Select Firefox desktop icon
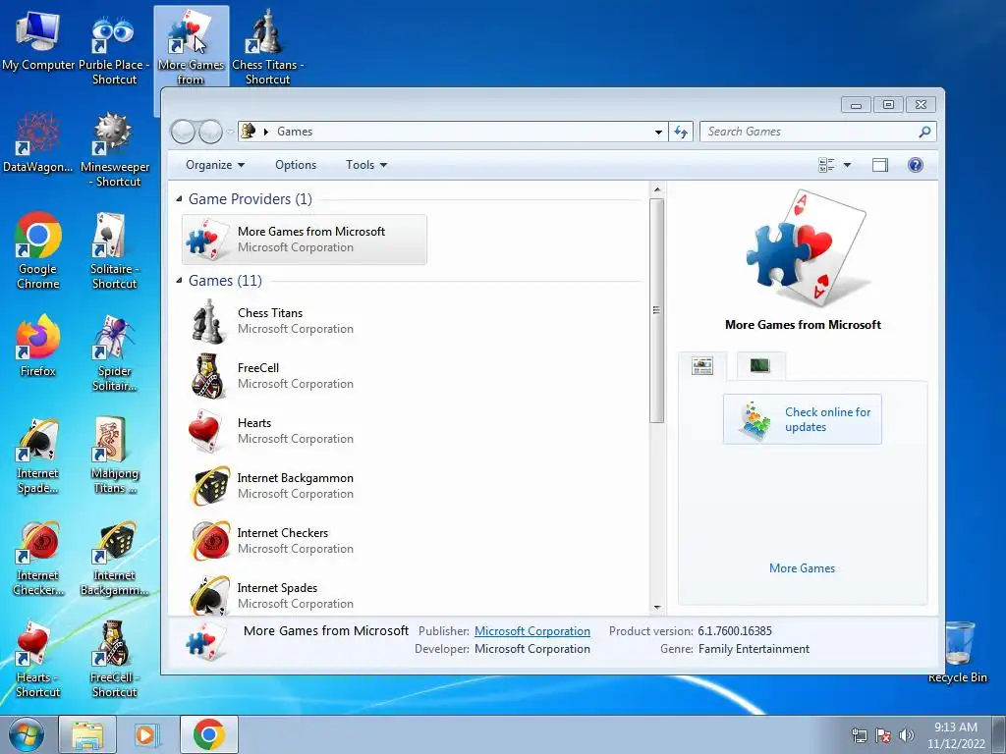Image resolution: width=1006 pixels, height=754 pixels. click(38, 346)
